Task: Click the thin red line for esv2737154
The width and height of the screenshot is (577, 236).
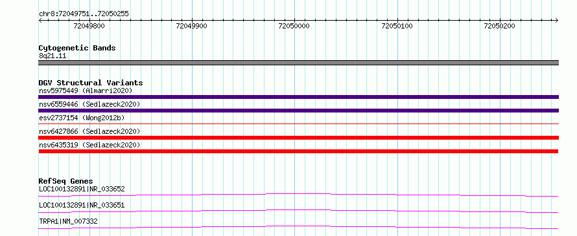Action: (x=299, y=123)
